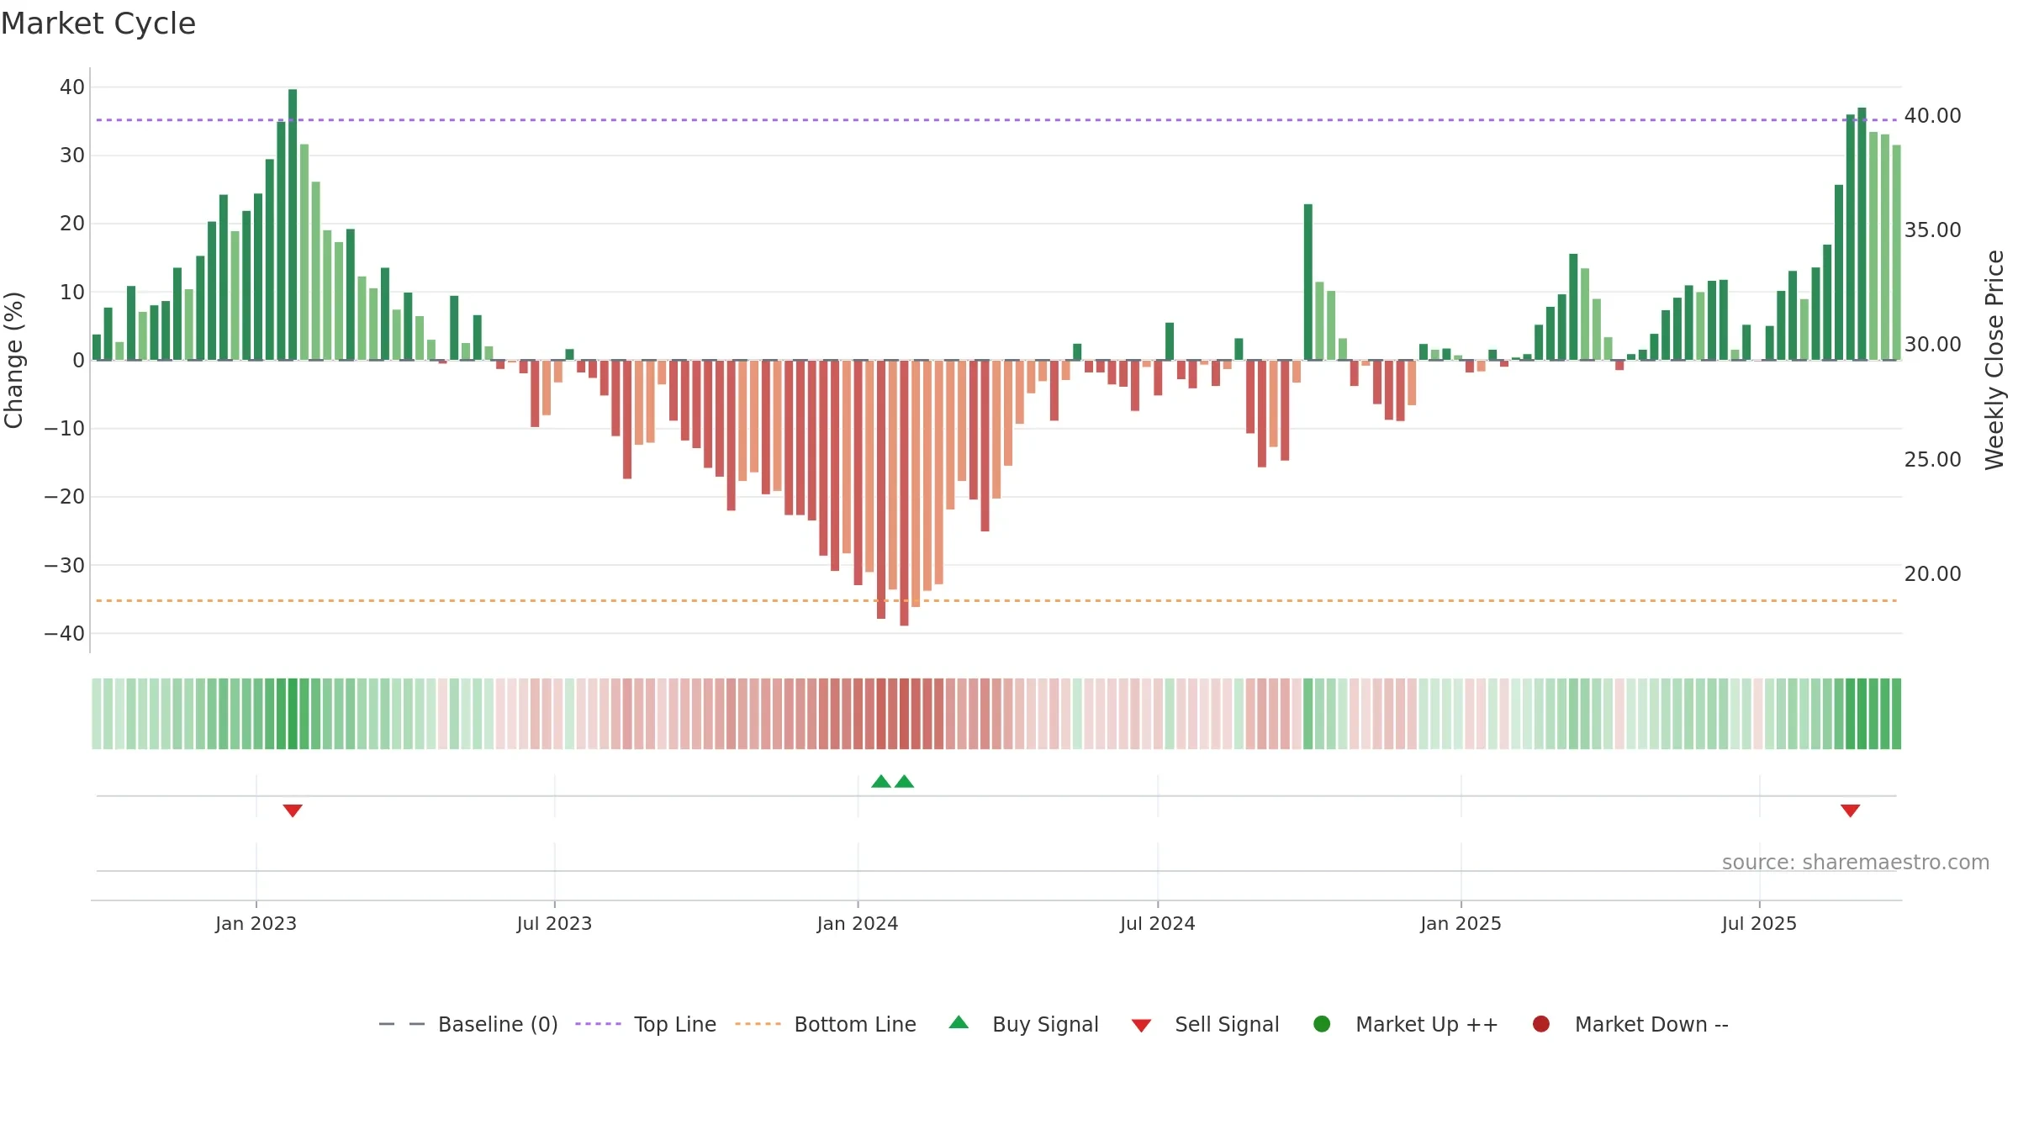This screenshot has height=1135, width=2018.
Task: Click the −10 left-axis tick label
Action: pos(65,429)
